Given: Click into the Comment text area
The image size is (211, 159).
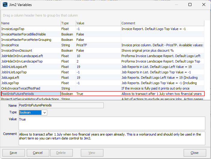Looking at the screenshot, I should 112,138.
